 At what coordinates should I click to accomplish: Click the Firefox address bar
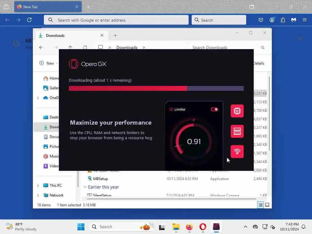click(116, 20)
